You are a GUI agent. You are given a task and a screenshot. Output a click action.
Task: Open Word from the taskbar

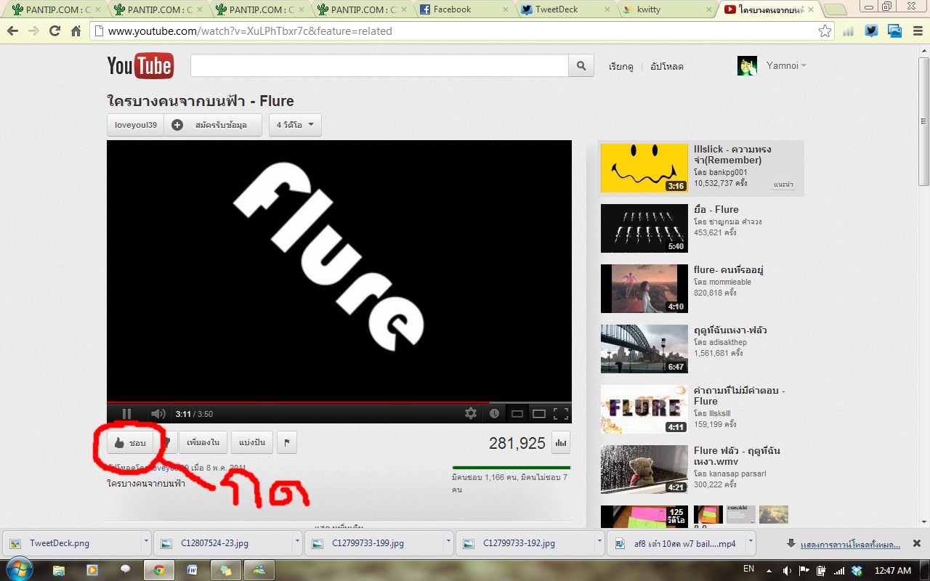click(x=193, y=569)
